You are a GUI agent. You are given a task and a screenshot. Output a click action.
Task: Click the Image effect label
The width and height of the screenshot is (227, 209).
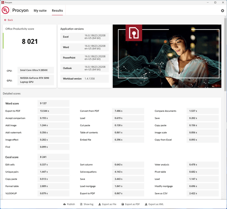pyautogui.click(x=12, y=140)
